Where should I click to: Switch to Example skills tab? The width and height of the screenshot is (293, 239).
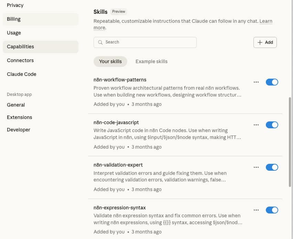tap(151, 61)
